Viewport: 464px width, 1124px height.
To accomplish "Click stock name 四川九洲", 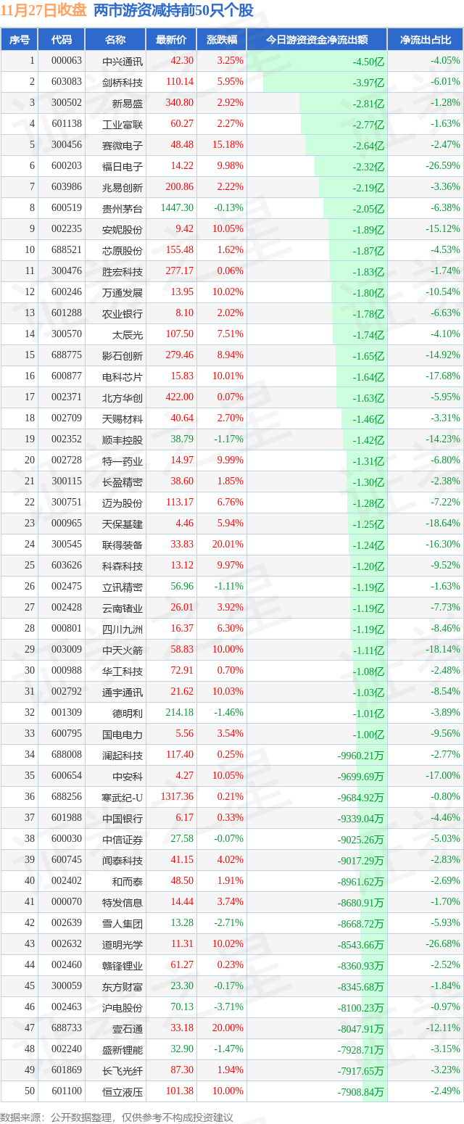I will pyautogui.click(x=123, y=629).
